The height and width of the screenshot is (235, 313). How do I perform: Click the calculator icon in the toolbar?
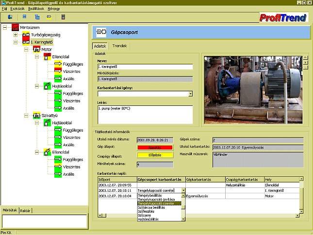(x=63, y=17)
